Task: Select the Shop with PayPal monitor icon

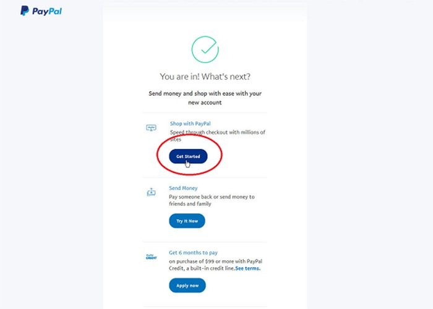Action: click(x=151, y=128)
